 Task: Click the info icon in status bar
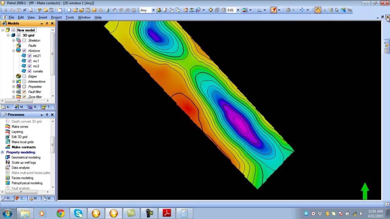(x=387, y=204)
